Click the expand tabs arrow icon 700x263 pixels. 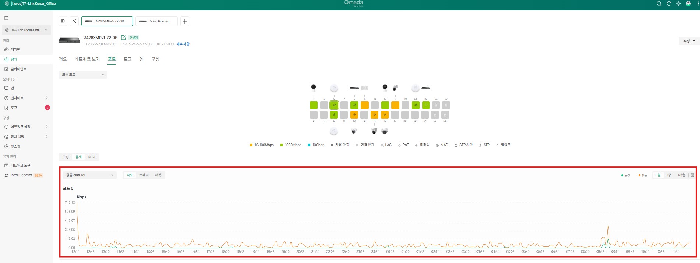tap(63, 21)
